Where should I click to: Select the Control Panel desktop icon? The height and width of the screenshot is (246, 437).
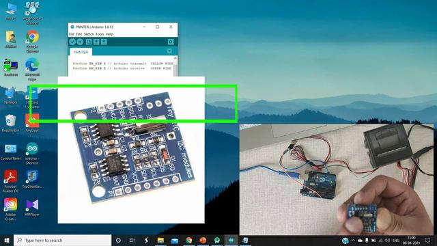click(11, 152)
